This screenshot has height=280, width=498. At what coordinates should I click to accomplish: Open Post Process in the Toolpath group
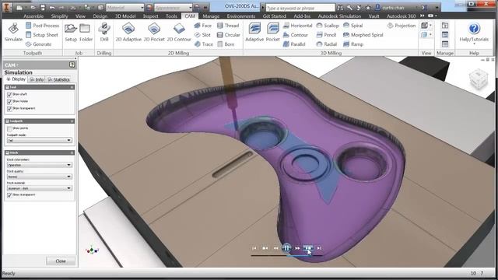[x=42, y=26]
